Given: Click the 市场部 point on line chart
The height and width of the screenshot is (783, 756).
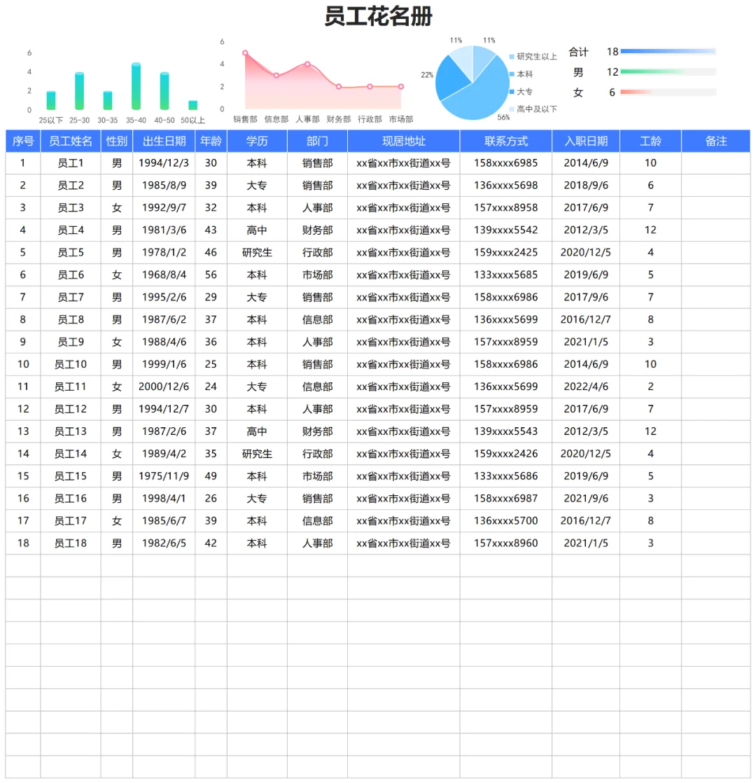Looking at the screenshot, I should pos(400,86).
